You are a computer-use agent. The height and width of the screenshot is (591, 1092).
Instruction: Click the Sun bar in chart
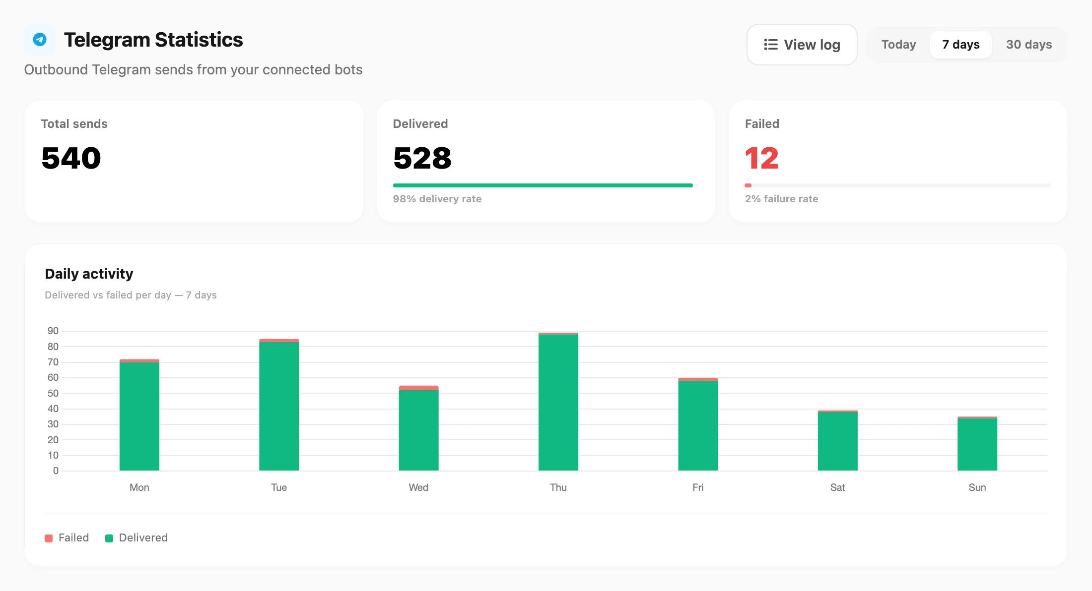(x=977, y=443)
